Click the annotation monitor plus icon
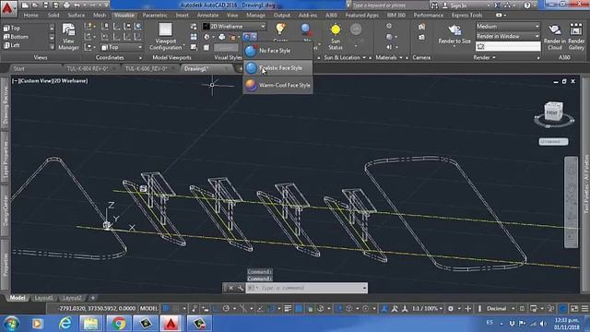This screenshot has width=590, height=332. tap(467, 309)
